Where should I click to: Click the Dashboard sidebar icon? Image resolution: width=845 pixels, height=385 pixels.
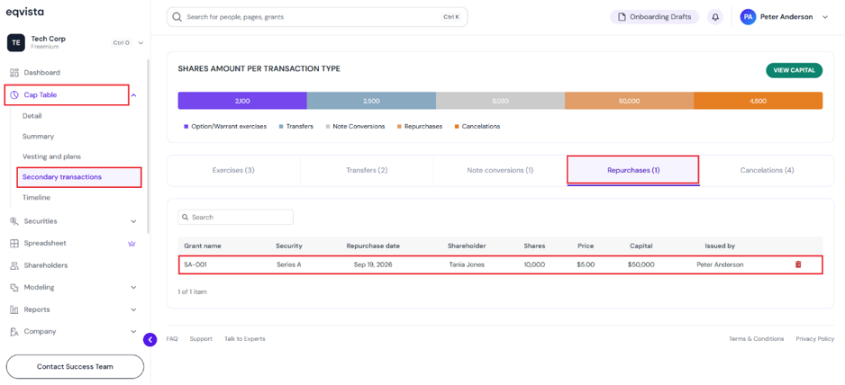(14, 72)
